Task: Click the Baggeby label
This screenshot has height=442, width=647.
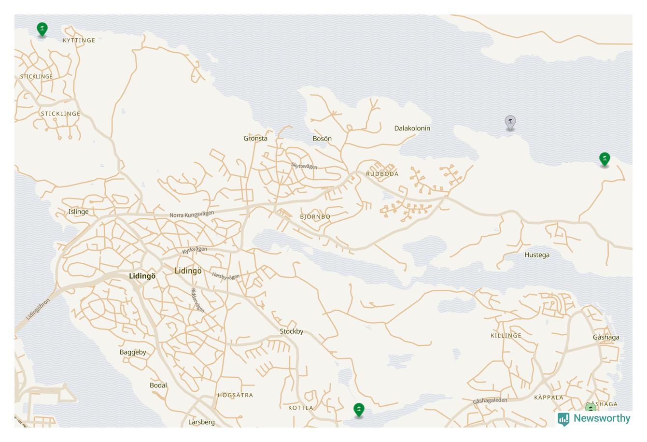Action: [x=133, y=352]
